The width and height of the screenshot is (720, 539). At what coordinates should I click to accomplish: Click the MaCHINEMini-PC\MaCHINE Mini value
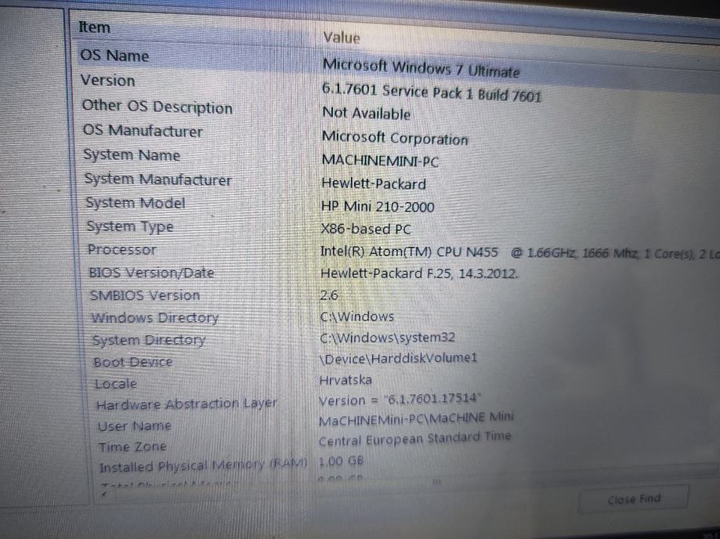click(x=416, y=418)
